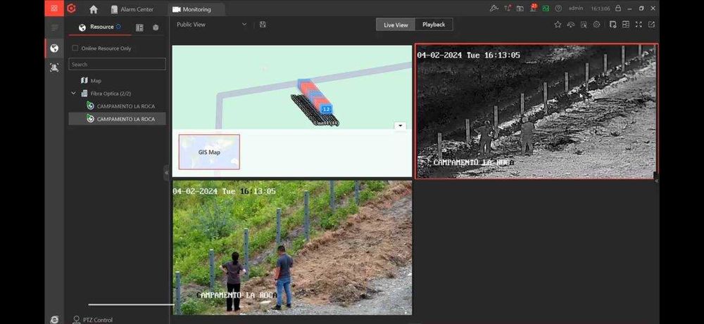Open the alarm notifications icon with red badge
The width and height of the screenshot is (704, 324).
pyautogui.click(x=534, y=8)
